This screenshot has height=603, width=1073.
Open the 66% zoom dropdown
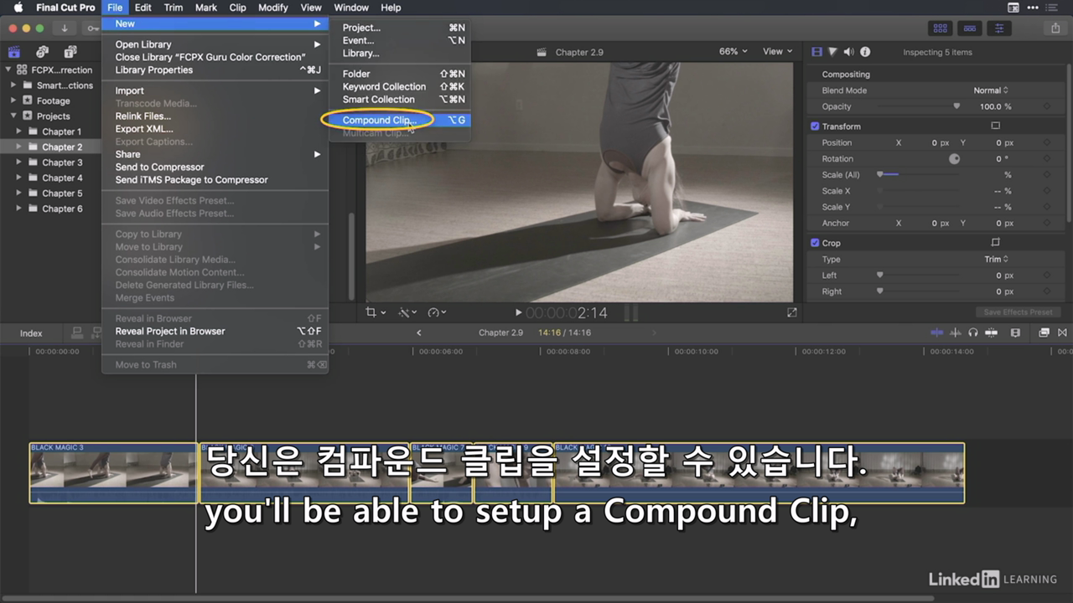(x=733, y=51)
